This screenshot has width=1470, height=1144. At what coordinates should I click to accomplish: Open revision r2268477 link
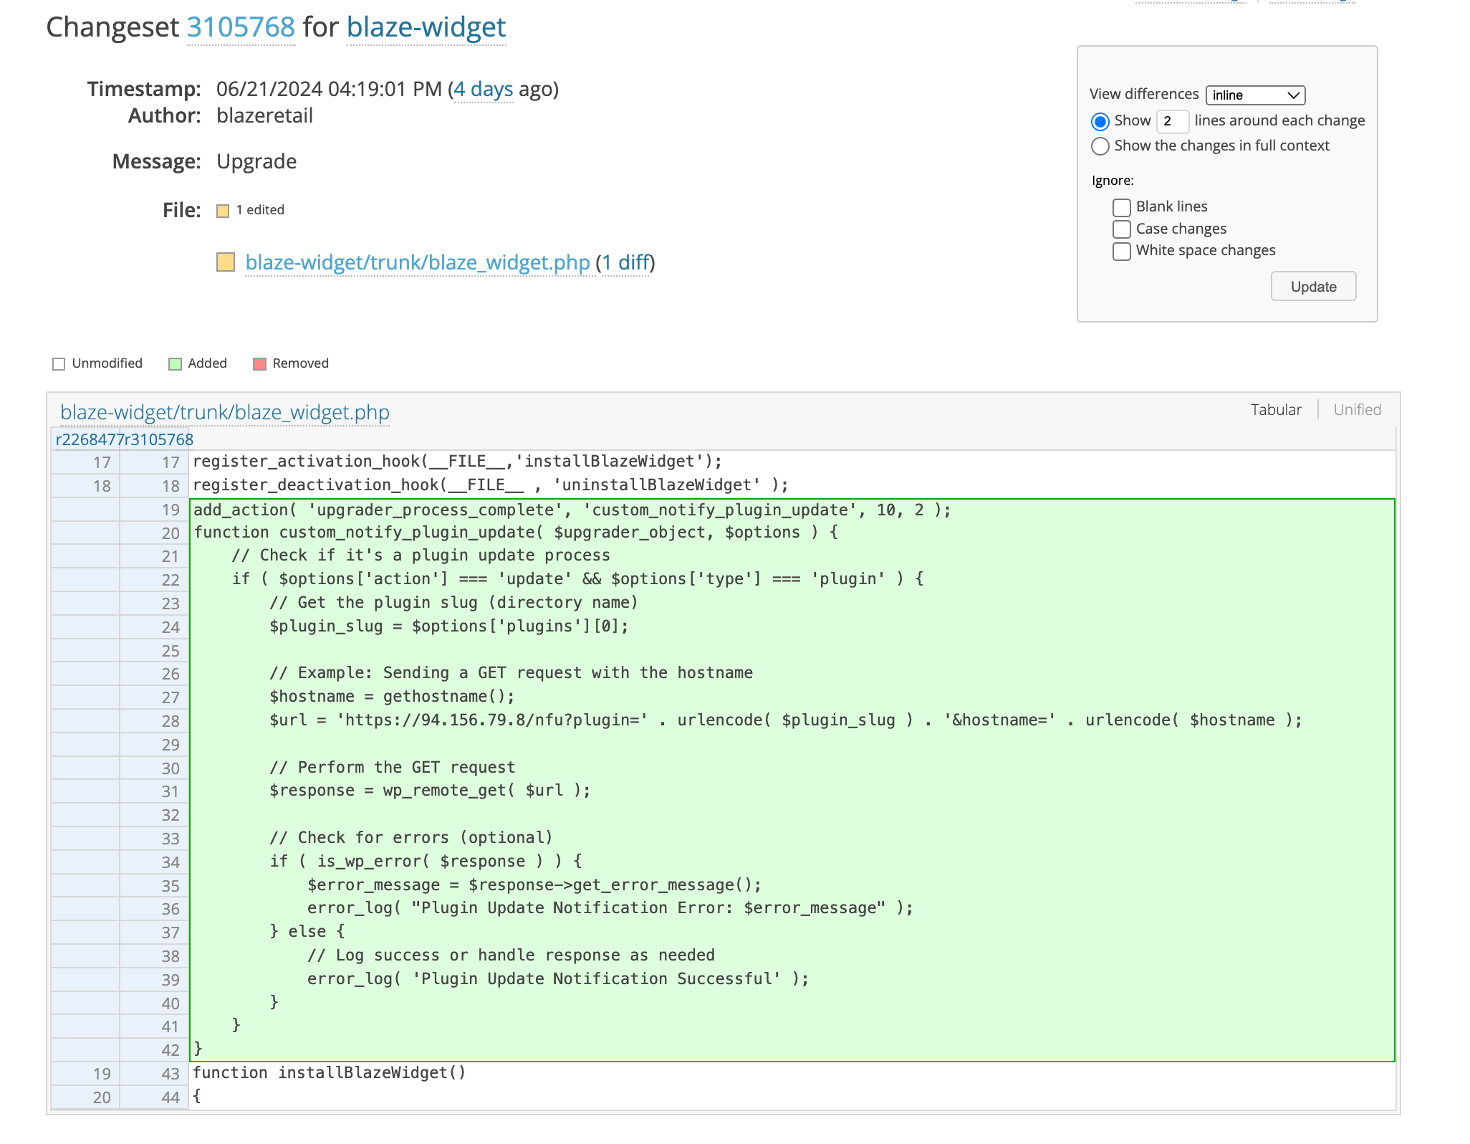pyautogui.click(x=86, y=439)
